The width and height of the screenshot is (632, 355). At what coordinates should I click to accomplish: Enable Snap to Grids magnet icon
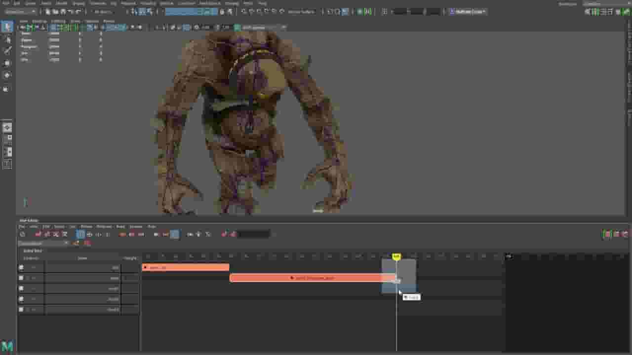click(x=244, y=11)
